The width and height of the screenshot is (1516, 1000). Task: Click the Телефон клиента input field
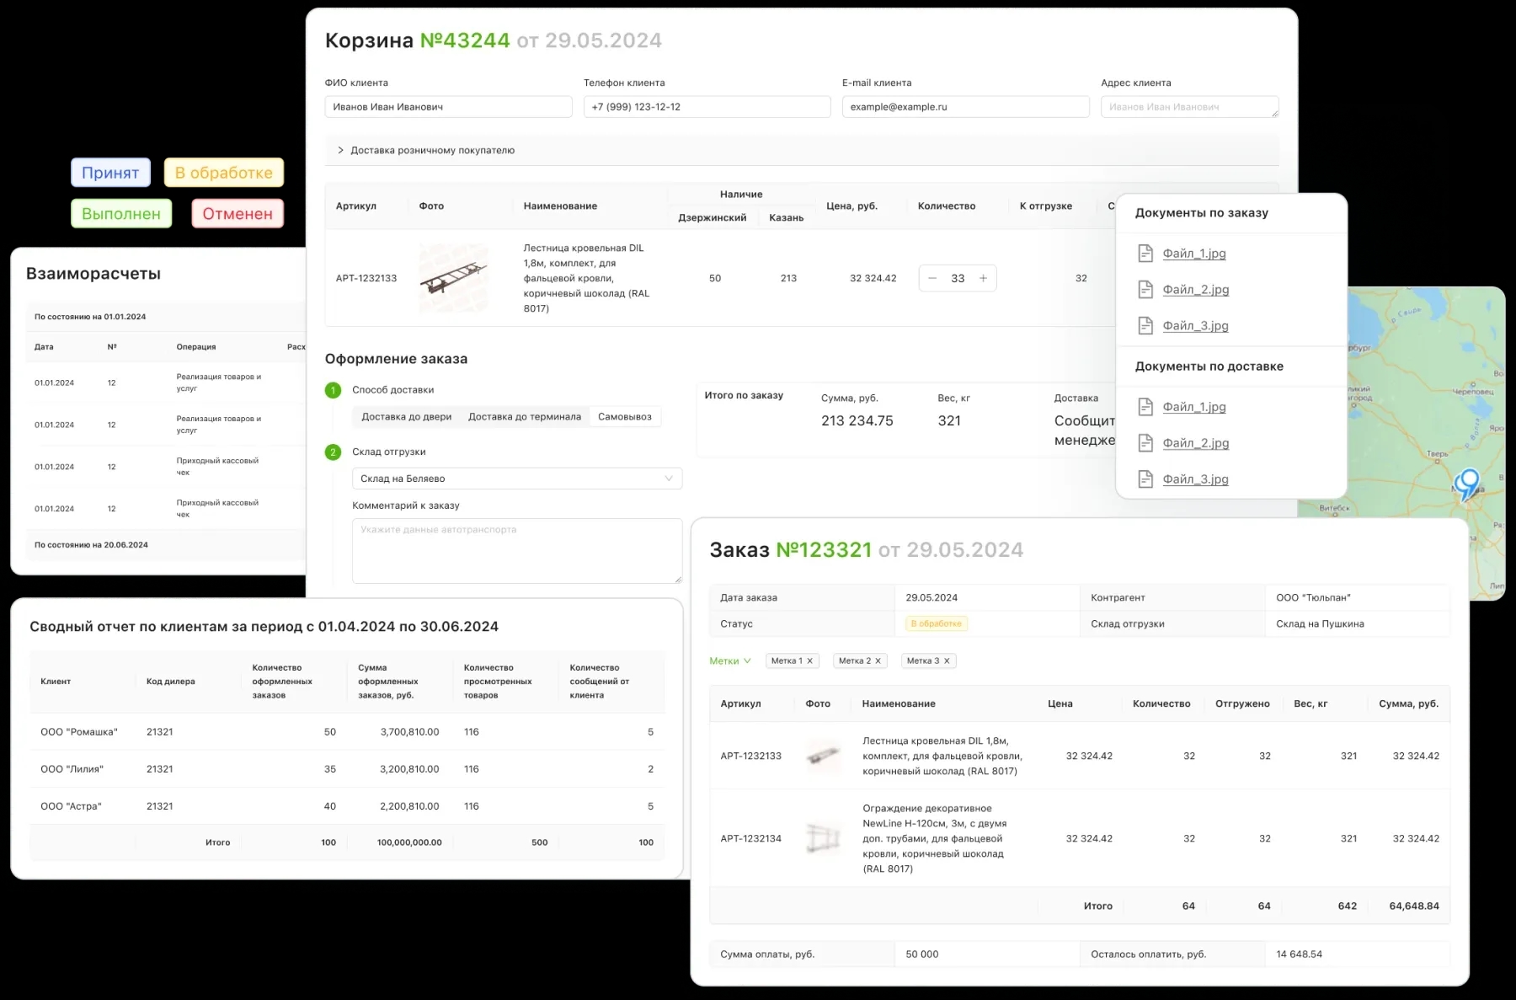point(707,107)
